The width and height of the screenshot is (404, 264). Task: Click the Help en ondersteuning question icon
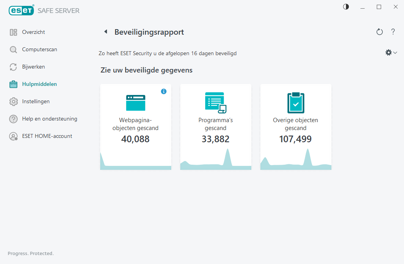click(x=13, y=119)
